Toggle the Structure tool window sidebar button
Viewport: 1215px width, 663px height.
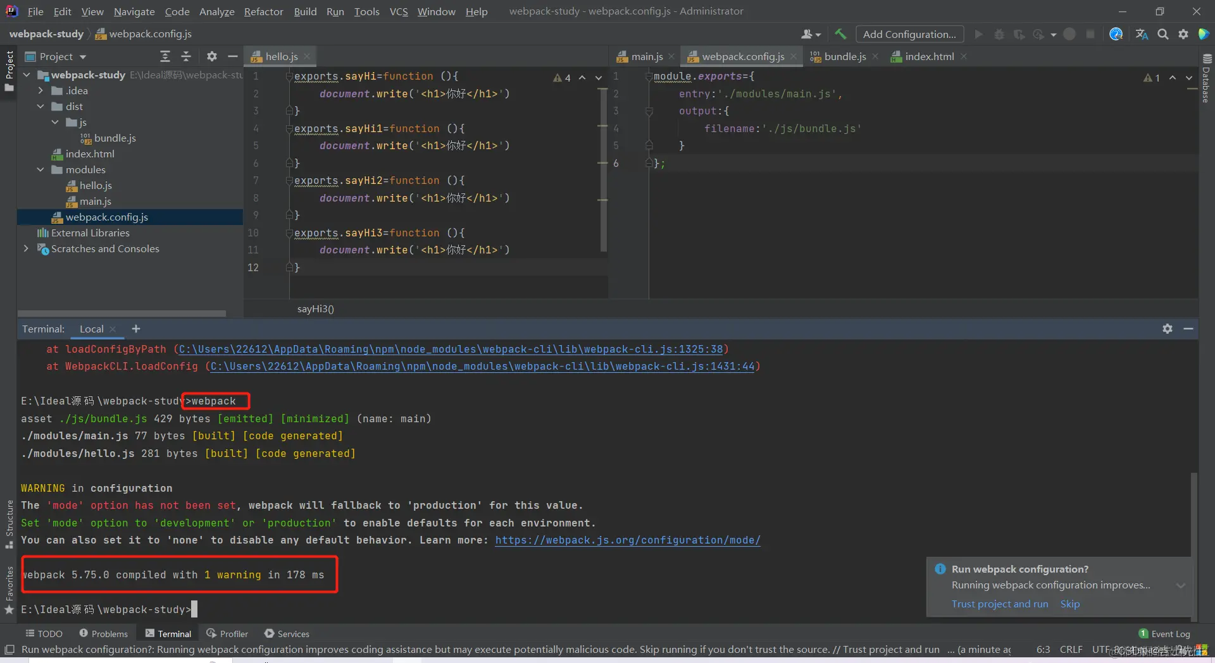tap(9, 524)
